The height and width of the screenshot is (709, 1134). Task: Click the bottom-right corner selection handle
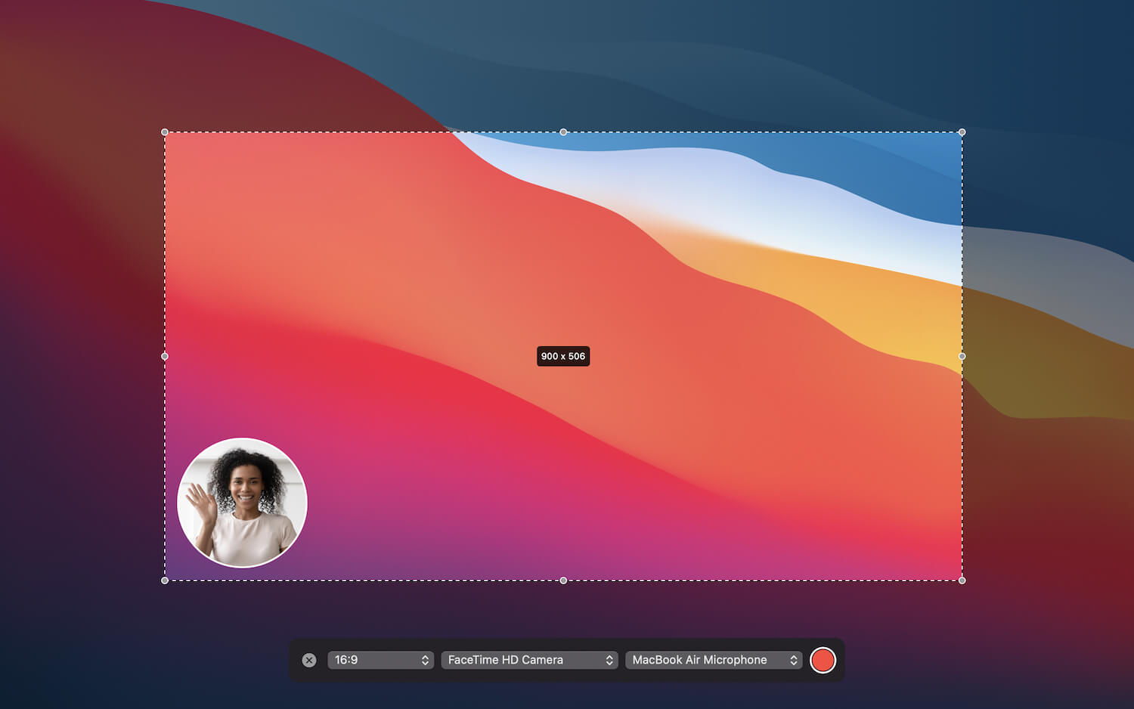click(962, 581)
